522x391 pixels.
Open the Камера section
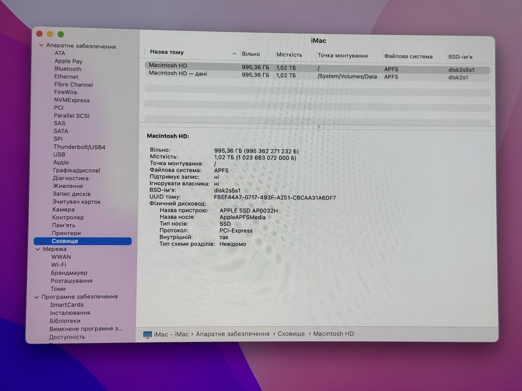pos(63,210)
